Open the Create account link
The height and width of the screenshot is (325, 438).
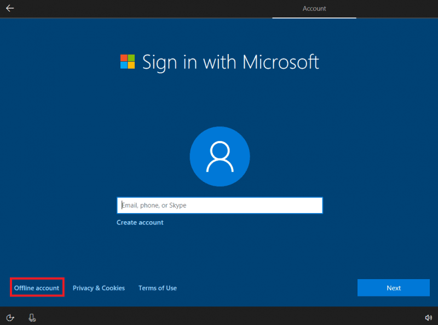coord(140,222)
